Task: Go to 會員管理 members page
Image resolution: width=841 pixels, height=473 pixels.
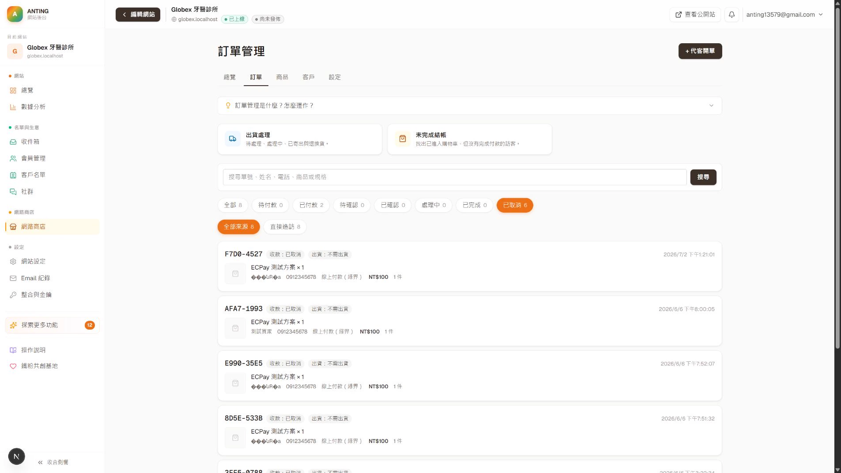Action: [52, 158]
